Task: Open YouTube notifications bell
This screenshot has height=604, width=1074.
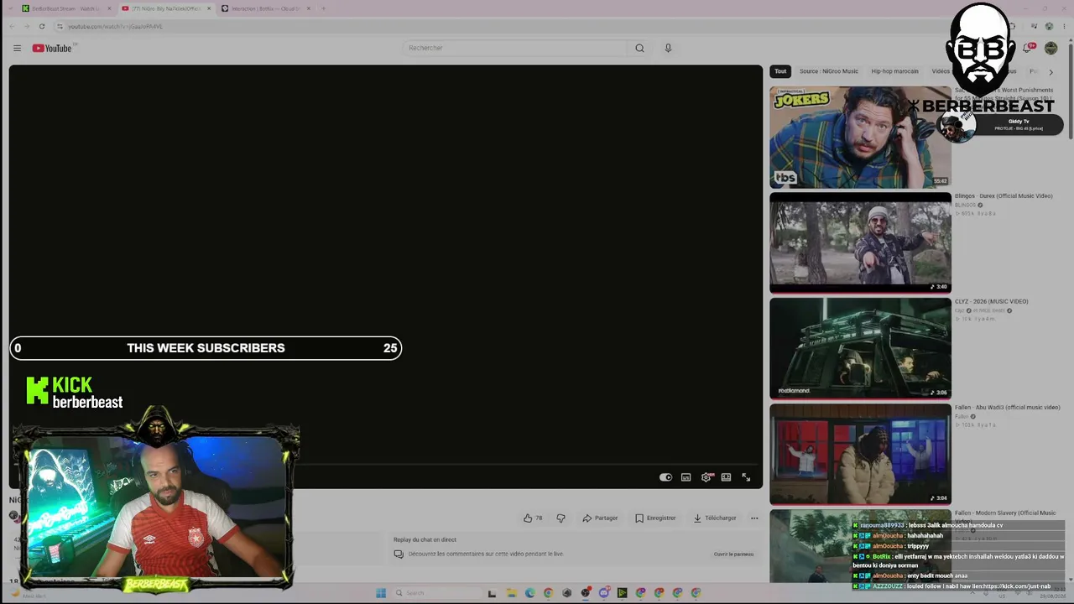Action: pyautogui.click(x=1027, y=48)
